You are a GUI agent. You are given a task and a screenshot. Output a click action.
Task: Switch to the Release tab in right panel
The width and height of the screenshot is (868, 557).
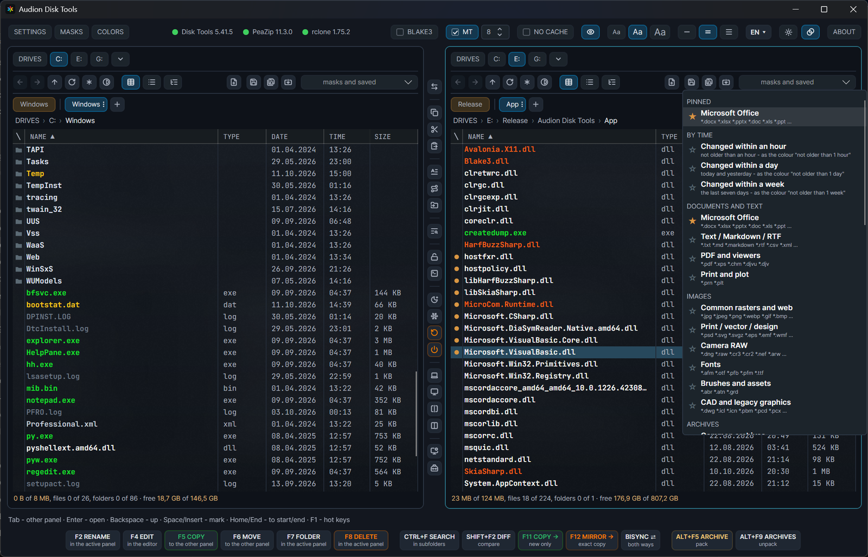point(470,105)
